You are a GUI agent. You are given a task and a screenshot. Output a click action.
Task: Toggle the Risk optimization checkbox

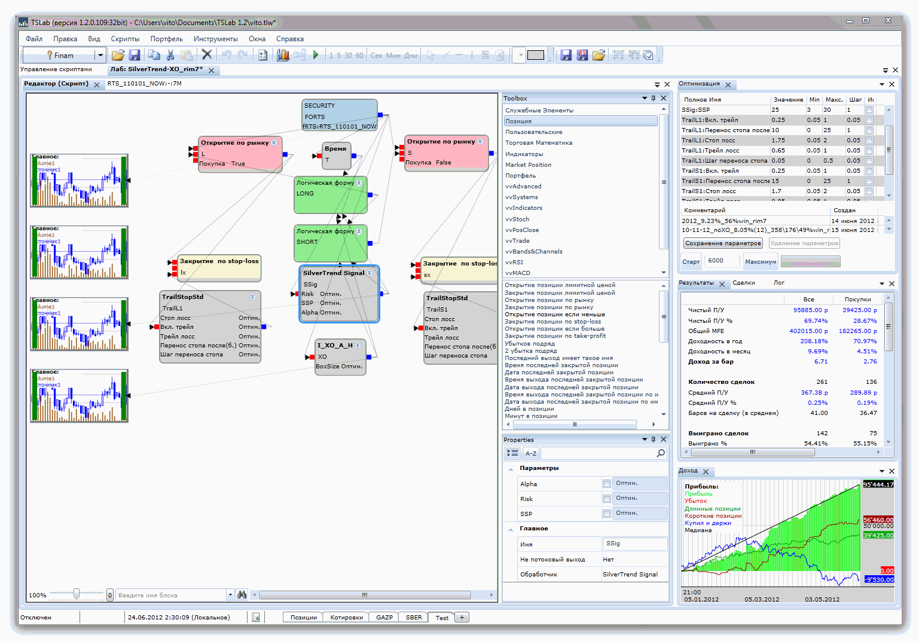pyautogui.click(x=607, y=499)
